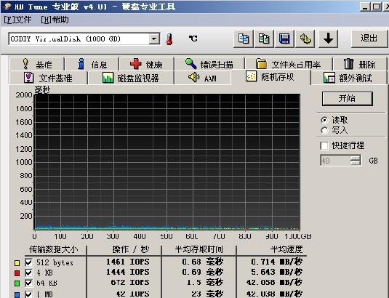Open the options wrench icon in toolbar
Image resolution: width=389 pixels, height=298 pixels.
(x=305, y=39)
